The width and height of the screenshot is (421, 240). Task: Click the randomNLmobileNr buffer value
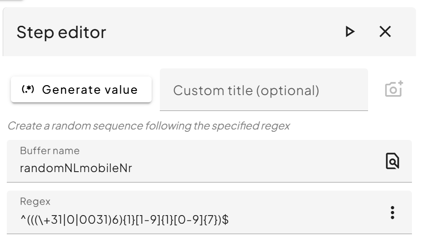pyautogui.click(x=76, y=168)
